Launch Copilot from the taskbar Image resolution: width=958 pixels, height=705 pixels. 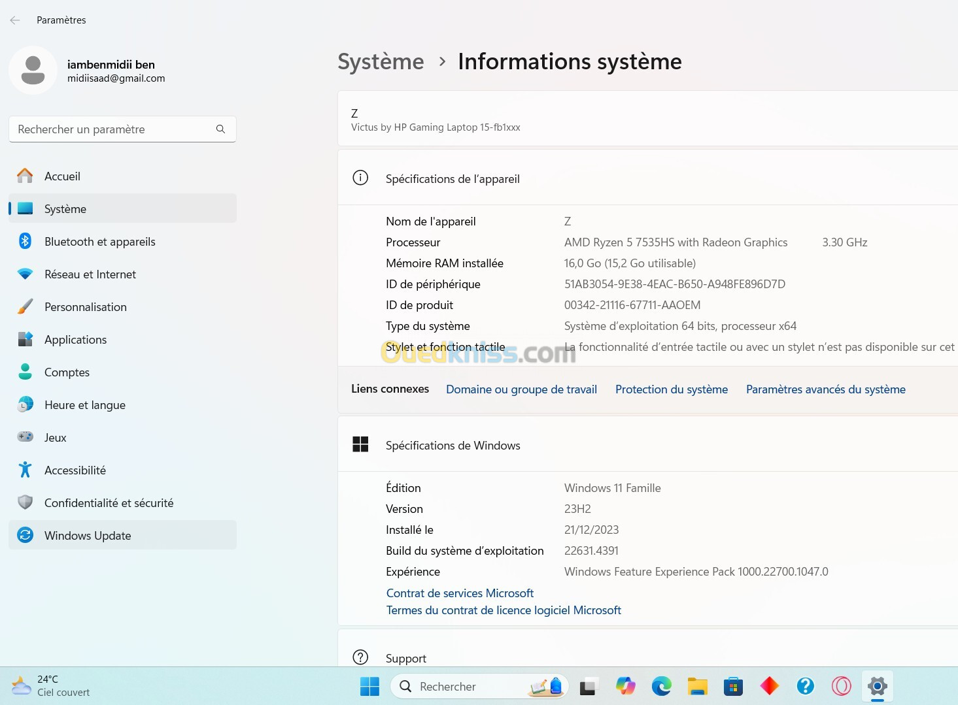point(626,686)
